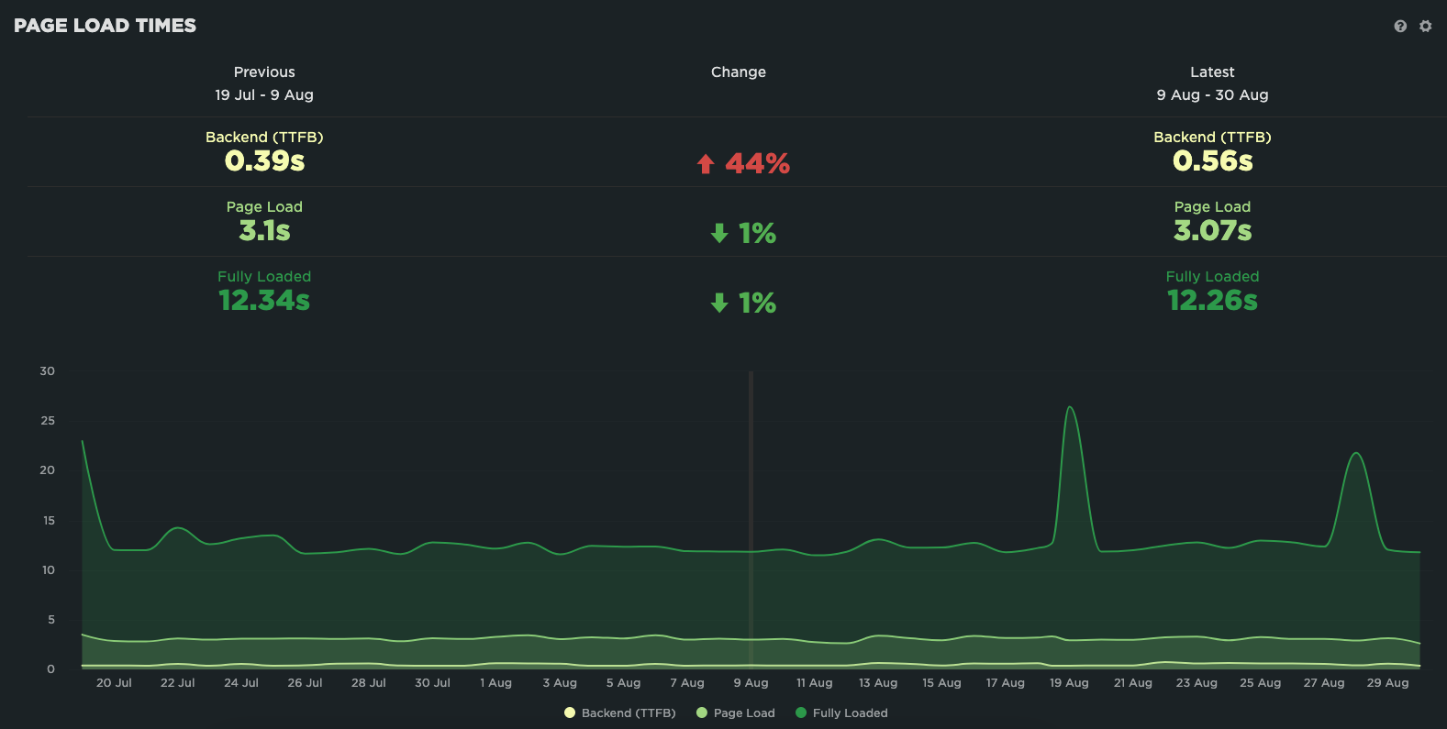The image size is (1447, 729).
Task: Click the pale yellow Backend (TTFB) legend dot
Action: point(570,712)
